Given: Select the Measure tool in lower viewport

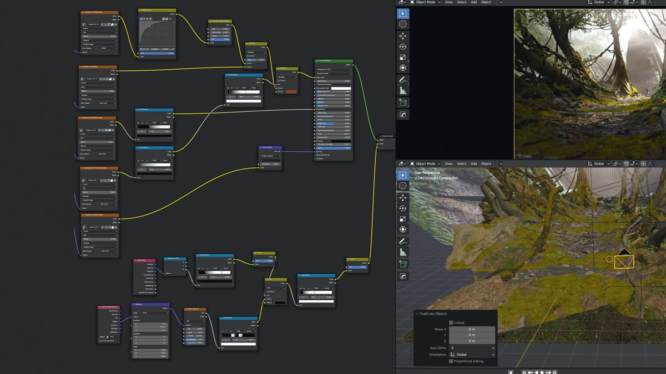Looking at the screenshot, I should [403, 253].
